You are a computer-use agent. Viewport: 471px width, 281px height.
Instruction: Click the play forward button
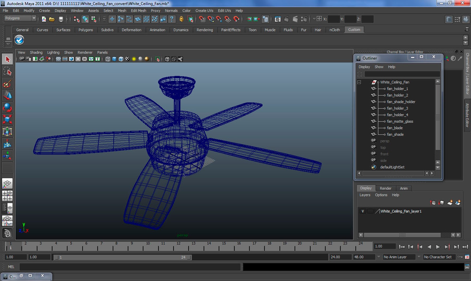(438, 247)
